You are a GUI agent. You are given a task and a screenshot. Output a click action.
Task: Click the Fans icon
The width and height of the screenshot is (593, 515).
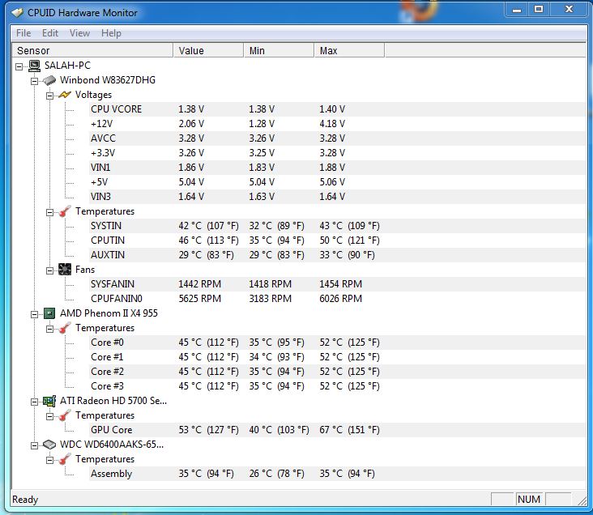click(x=65, y=270)
